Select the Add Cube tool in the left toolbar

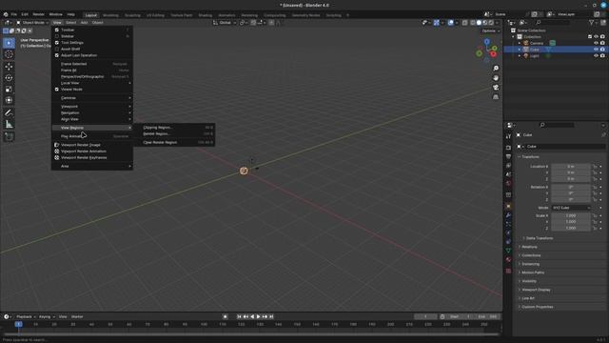click(9, 136)
